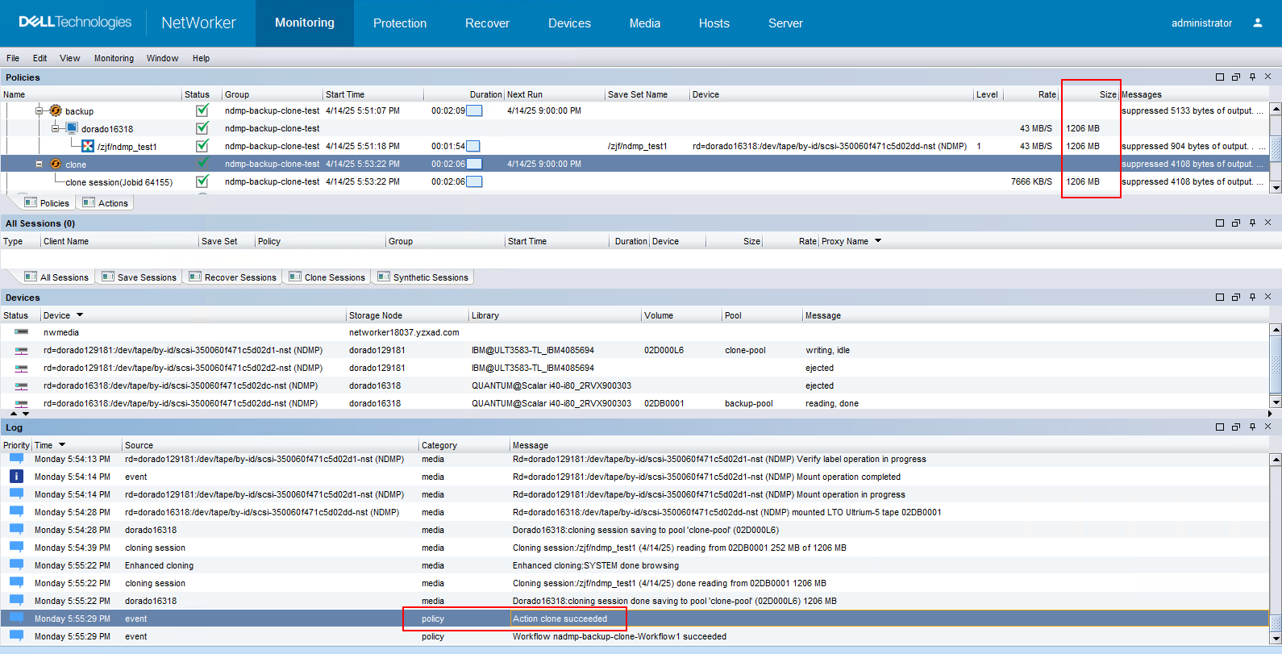Click the info priority icon in the Log

click(16, 477)
